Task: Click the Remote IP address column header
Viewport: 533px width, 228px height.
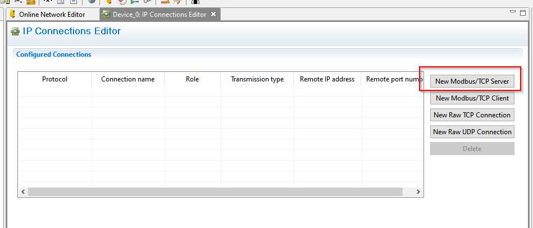Action: click(x=327, y=79)
